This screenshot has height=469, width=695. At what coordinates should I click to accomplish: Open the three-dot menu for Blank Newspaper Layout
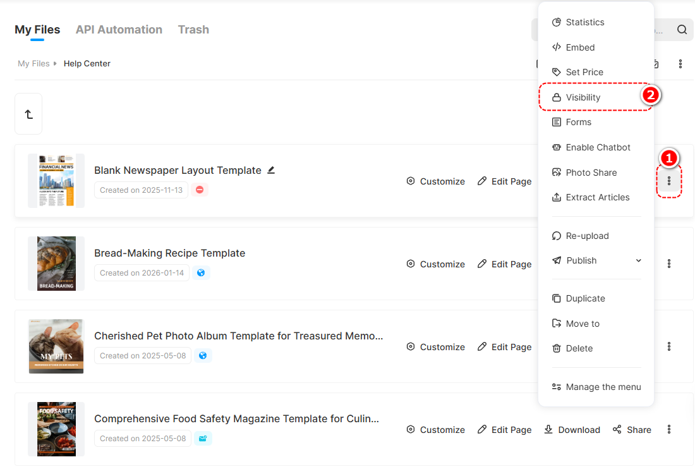click(669, 181)
